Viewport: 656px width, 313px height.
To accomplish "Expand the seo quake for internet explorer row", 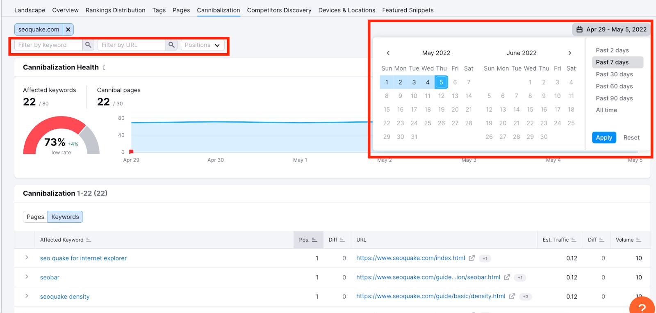I will click(x=27, y=258).
